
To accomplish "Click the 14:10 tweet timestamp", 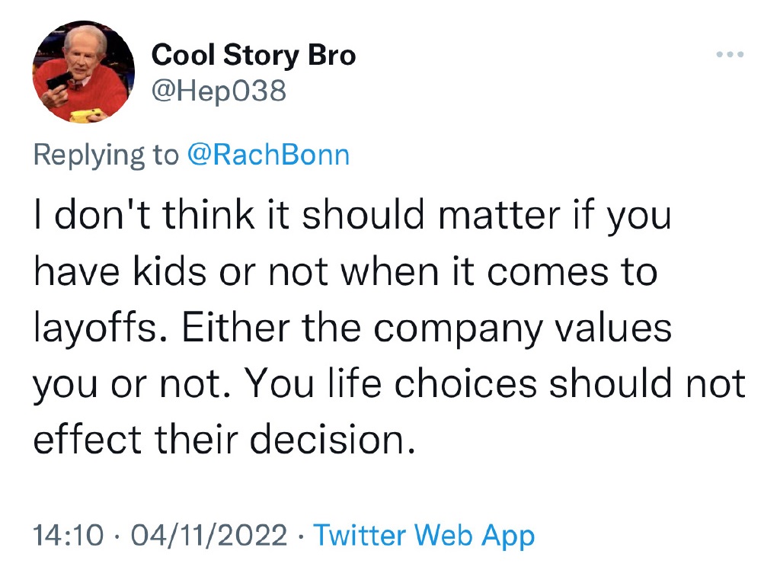I will (x=68, y=535).
